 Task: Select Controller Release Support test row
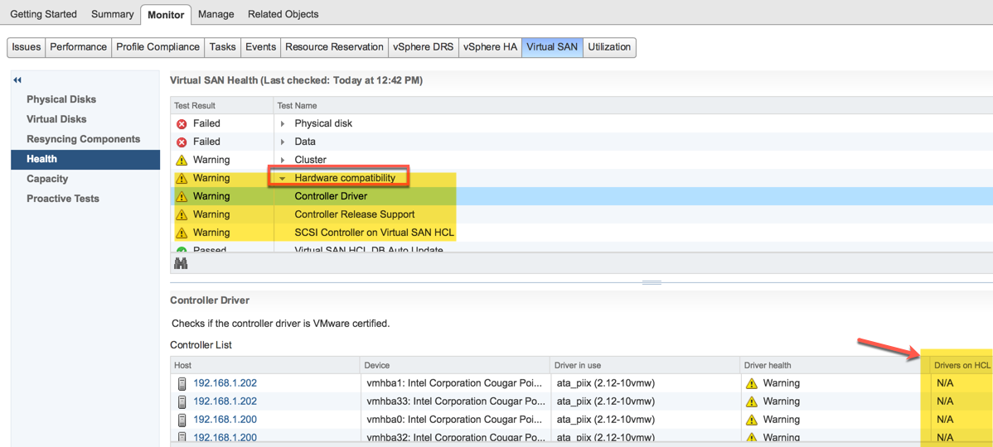coord(354,214)
